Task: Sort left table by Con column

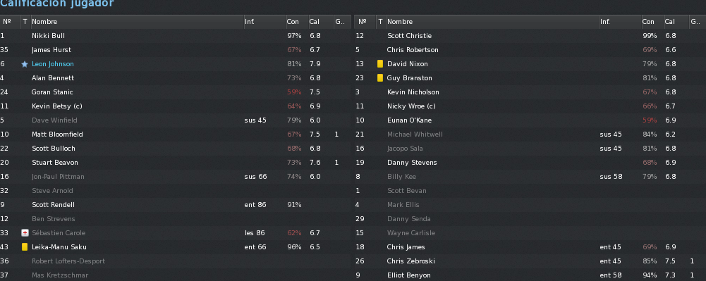Action: pos(297,22)
